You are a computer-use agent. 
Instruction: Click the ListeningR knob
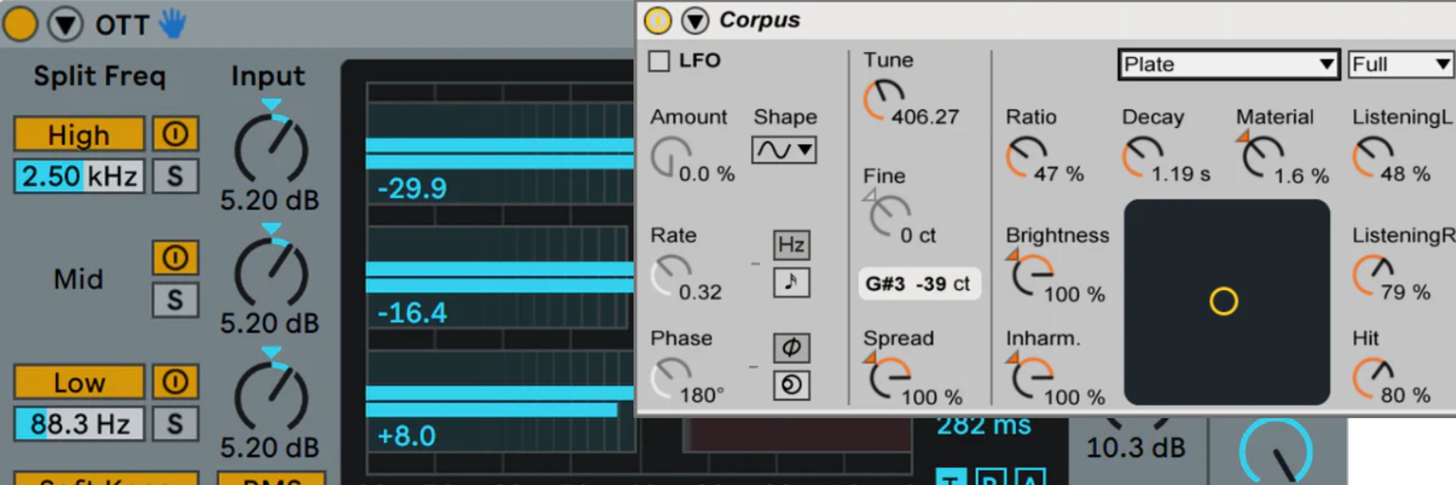[1373, 275]
